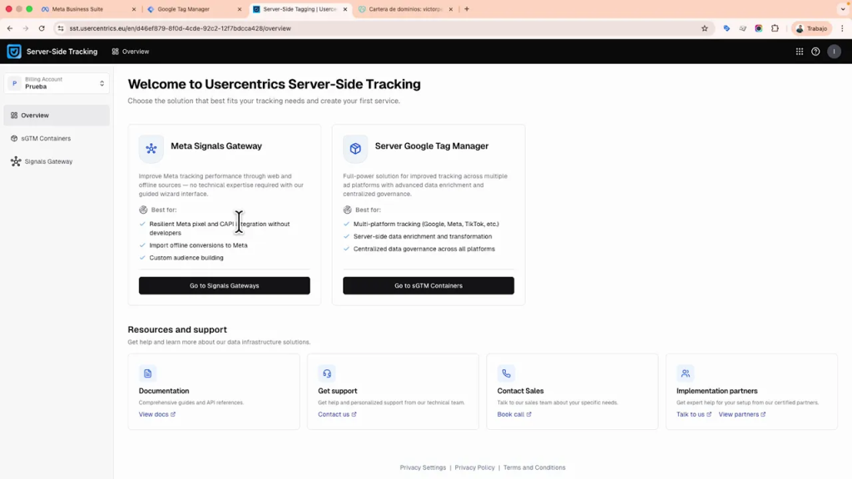Open the user avatar menu
This screenshot has height=479, width=852.
pyautogui.click(x=834, y=52)
